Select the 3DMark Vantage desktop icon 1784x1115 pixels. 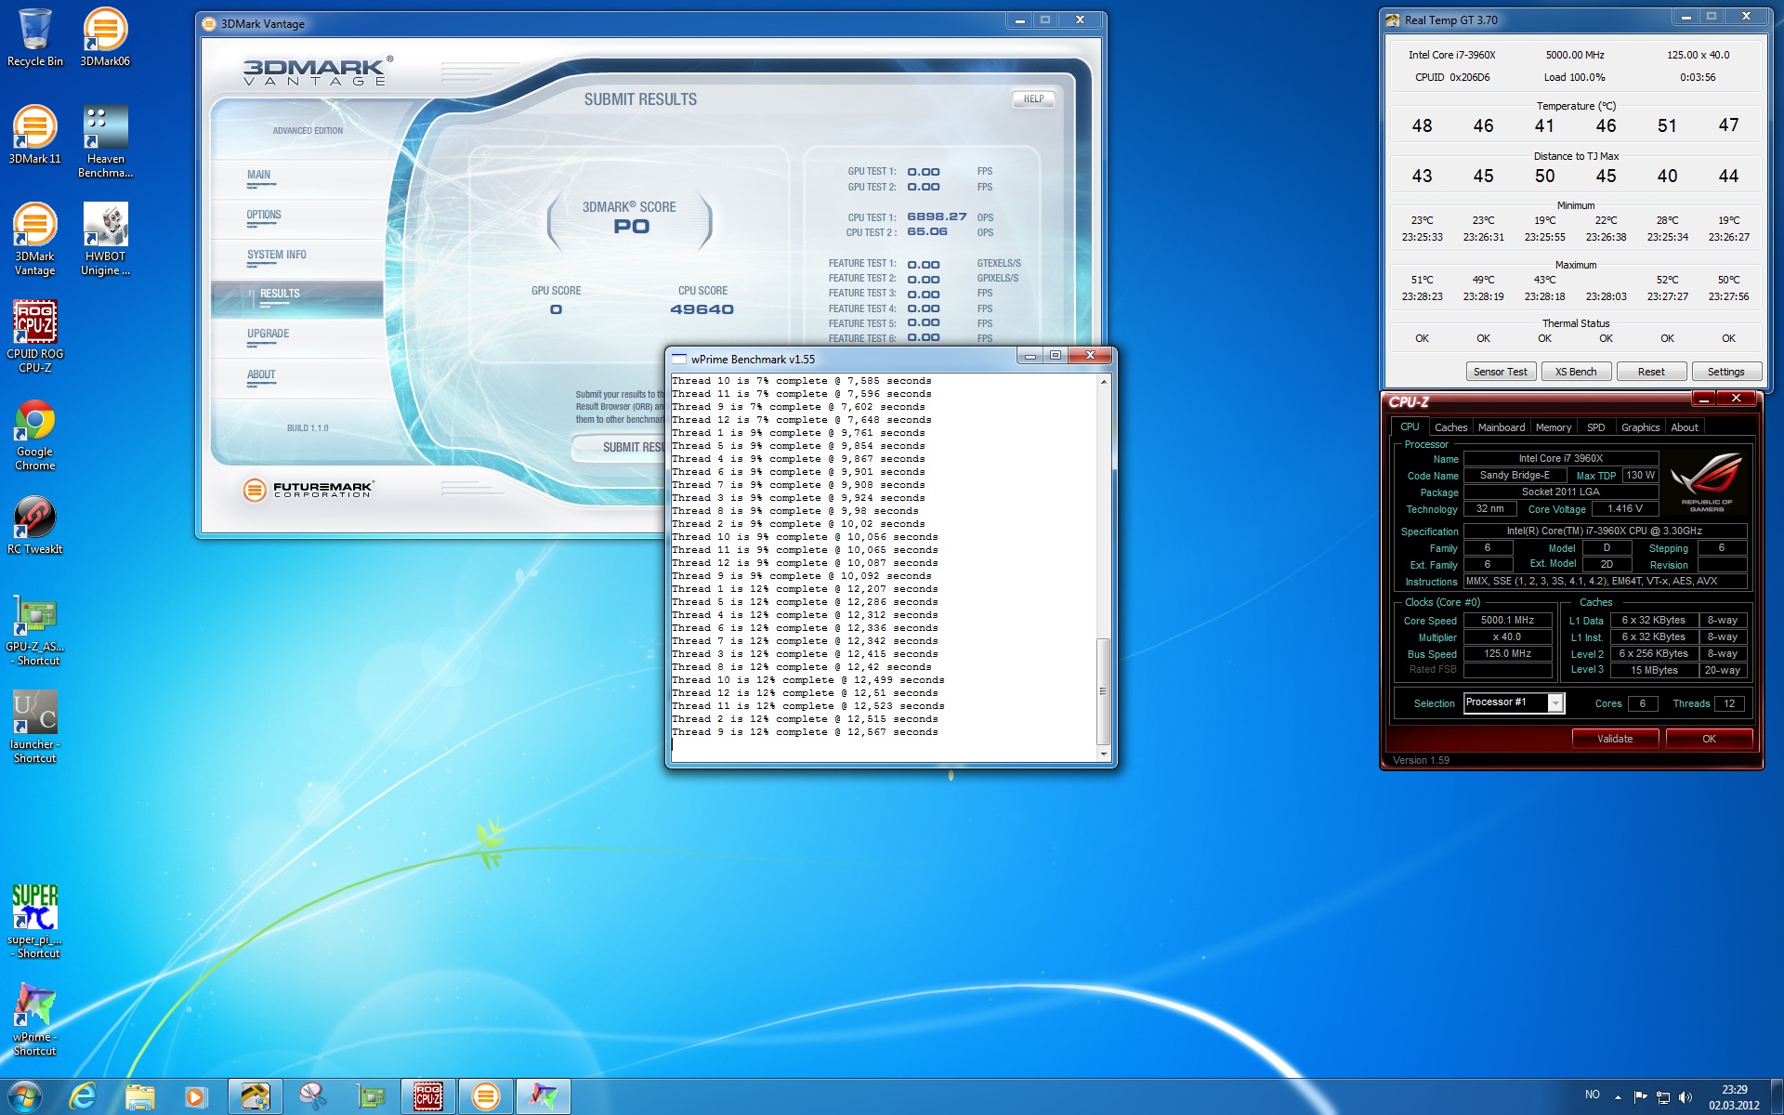pyautogui.click(x=34, y=239)
